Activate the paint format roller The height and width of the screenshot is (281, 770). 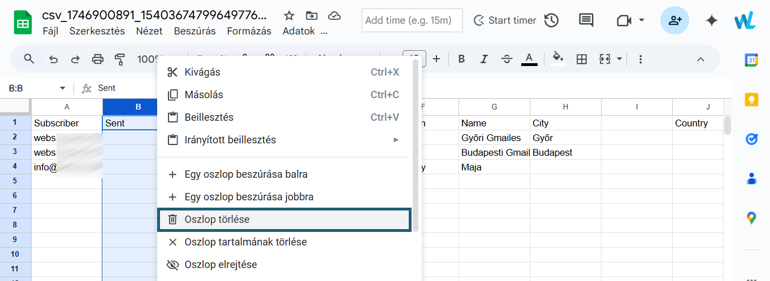tap(120, 59)
